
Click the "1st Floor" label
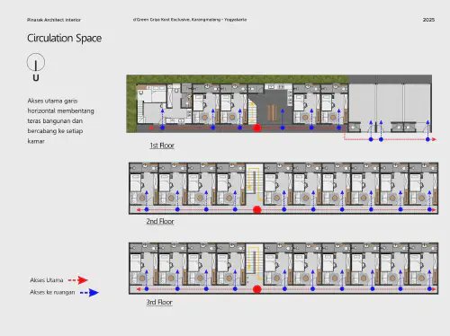pos(162,146)
